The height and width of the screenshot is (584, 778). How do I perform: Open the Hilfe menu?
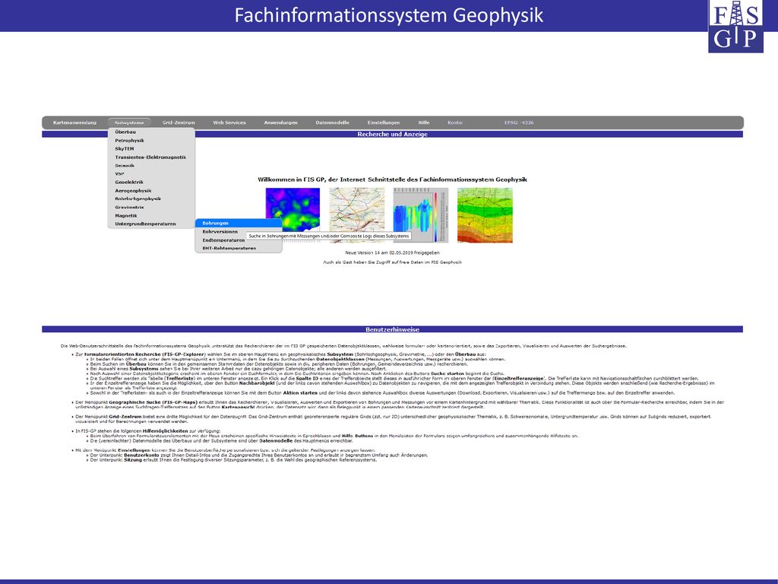[424, 122]
